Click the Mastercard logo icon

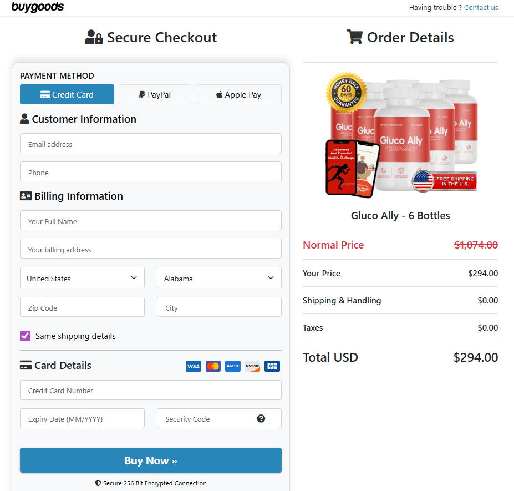[x=213, y=366]
